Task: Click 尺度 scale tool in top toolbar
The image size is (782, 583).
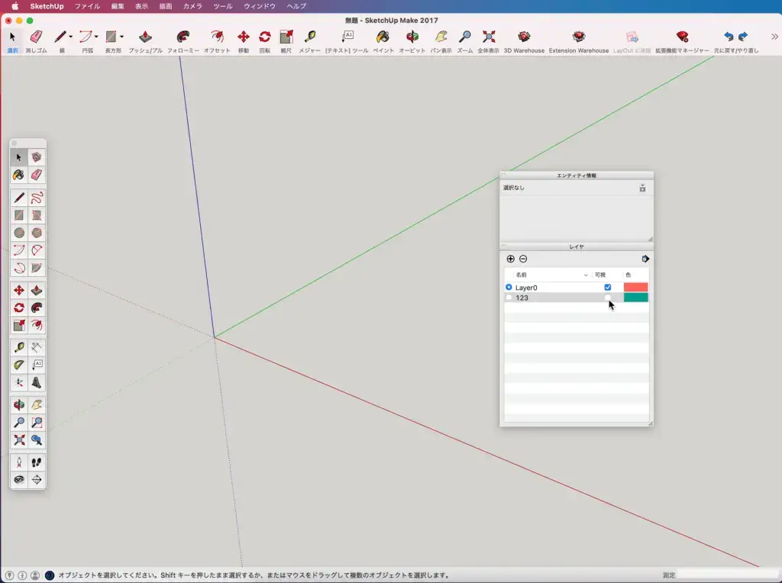Action: (286, 41)
